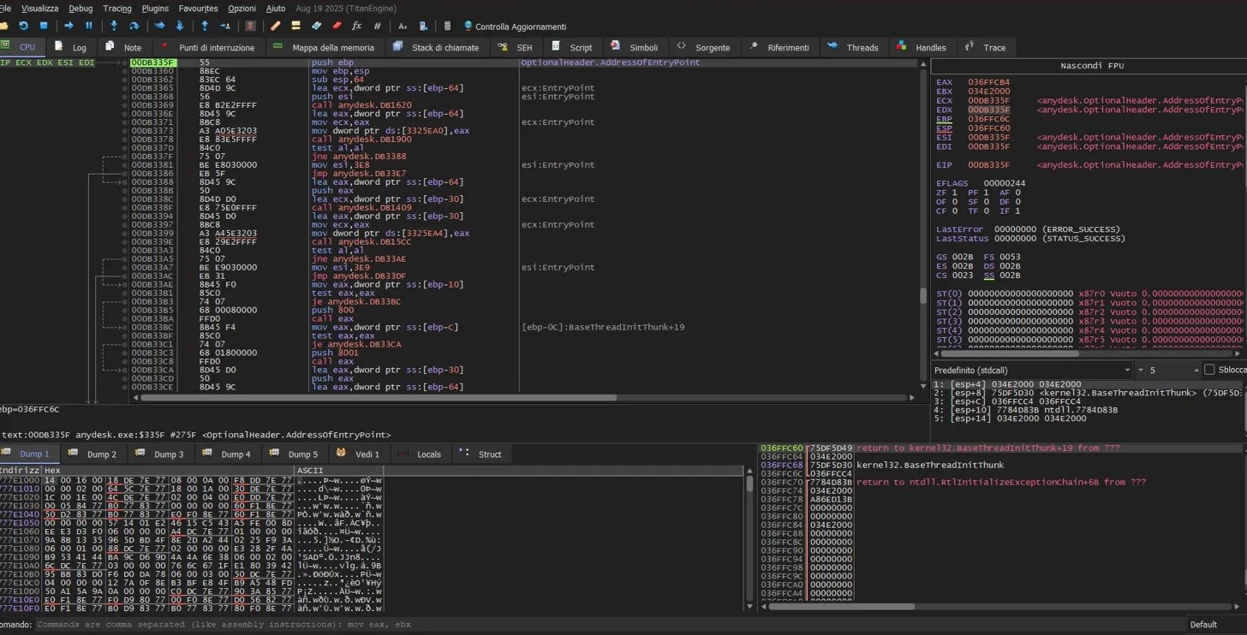1247x635 pixels.
Task: Open the fx functions toolbar icon
Action: tap(357, 27)
